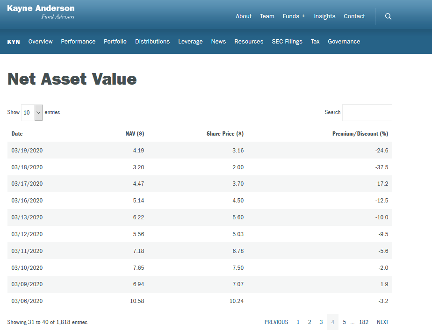The height and width of the screenshot is (332, 432).
Task: Click NAV value 4.47 for 03/17/2020
Action: (x=138, y=184)
